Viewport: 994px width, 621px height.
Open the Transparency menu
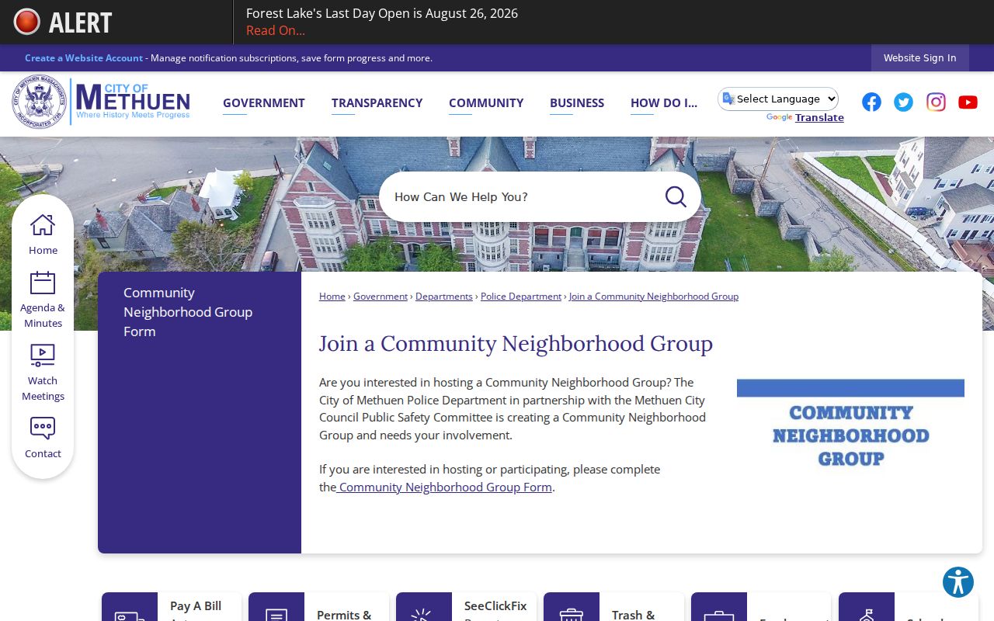pos(377,102)
